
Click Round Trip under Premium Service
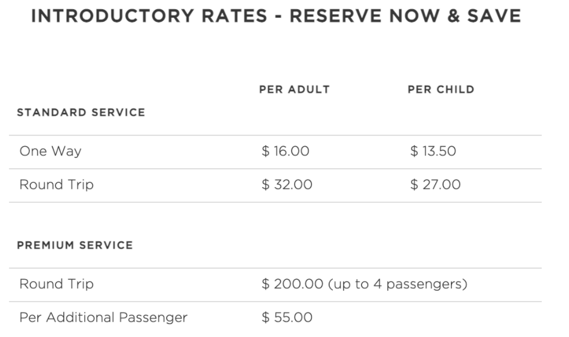[57, 285]
